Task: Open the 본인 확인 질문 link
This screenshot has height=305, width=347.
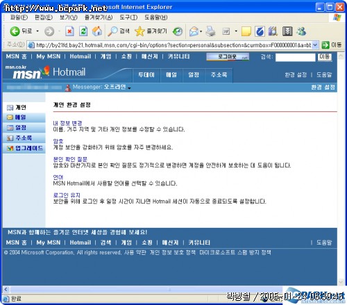Action: [70, 159]
